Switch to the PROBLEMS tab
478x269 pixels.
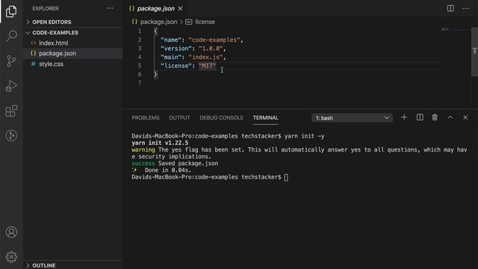146,118
